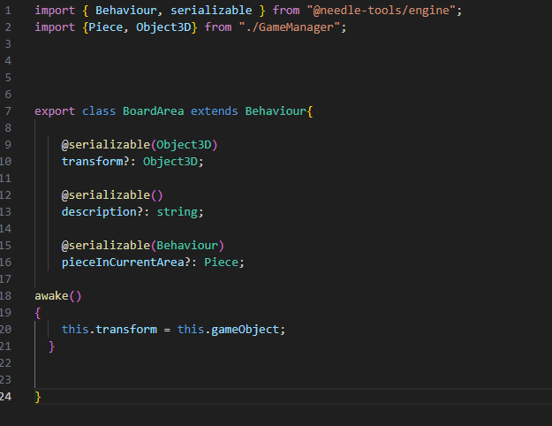The image size is (552, 426).
Task: Click "transform" in the line 20 assignment
Action: click(x=126, y=330)
